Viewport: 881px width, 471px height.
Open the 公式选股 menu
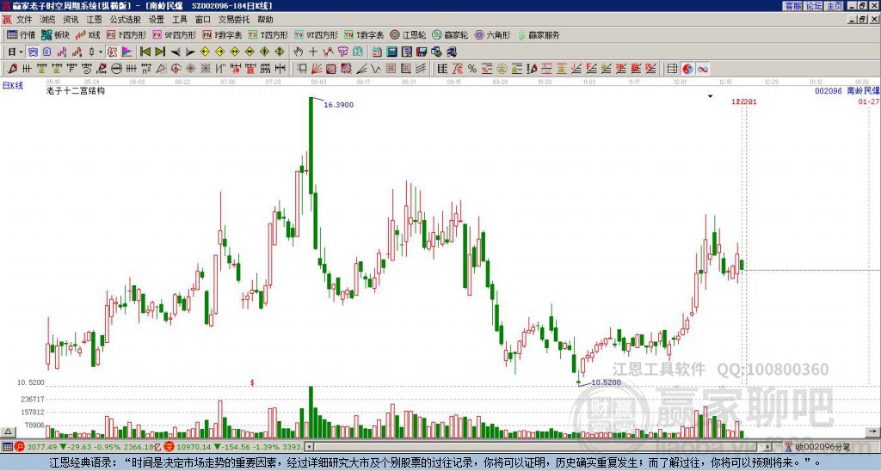pyautogui.click(x=126, y=20)
